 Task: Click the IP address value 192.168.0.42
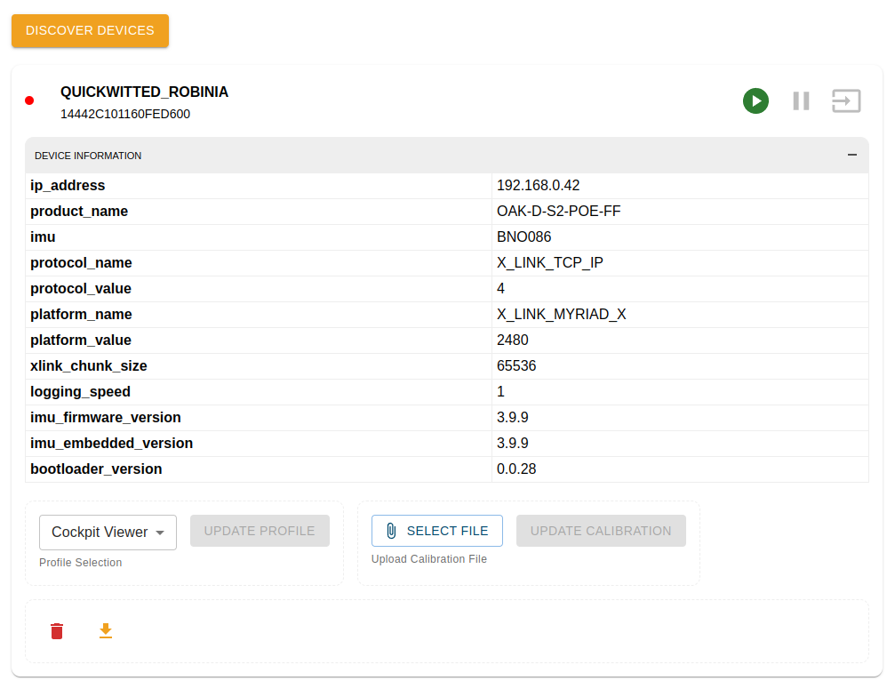click(x=538, y=186)
